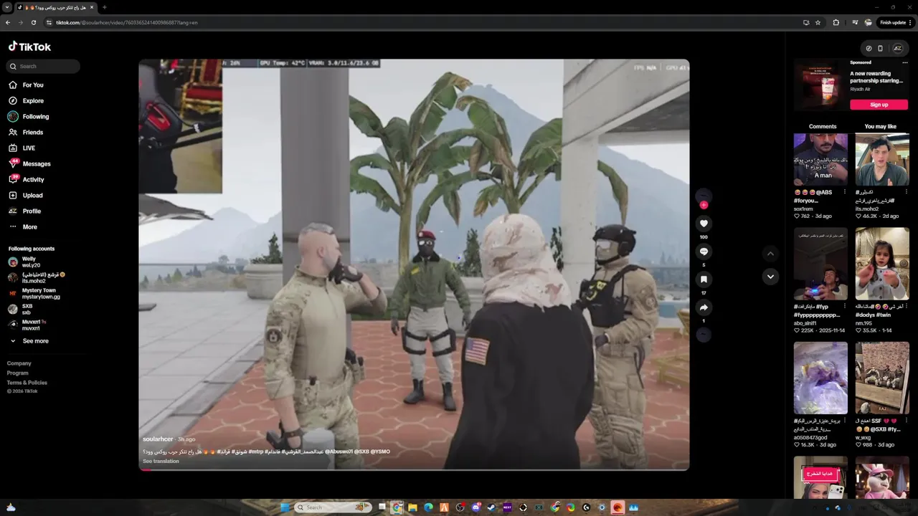Open Messages in the sidebar

coord(29,164)
